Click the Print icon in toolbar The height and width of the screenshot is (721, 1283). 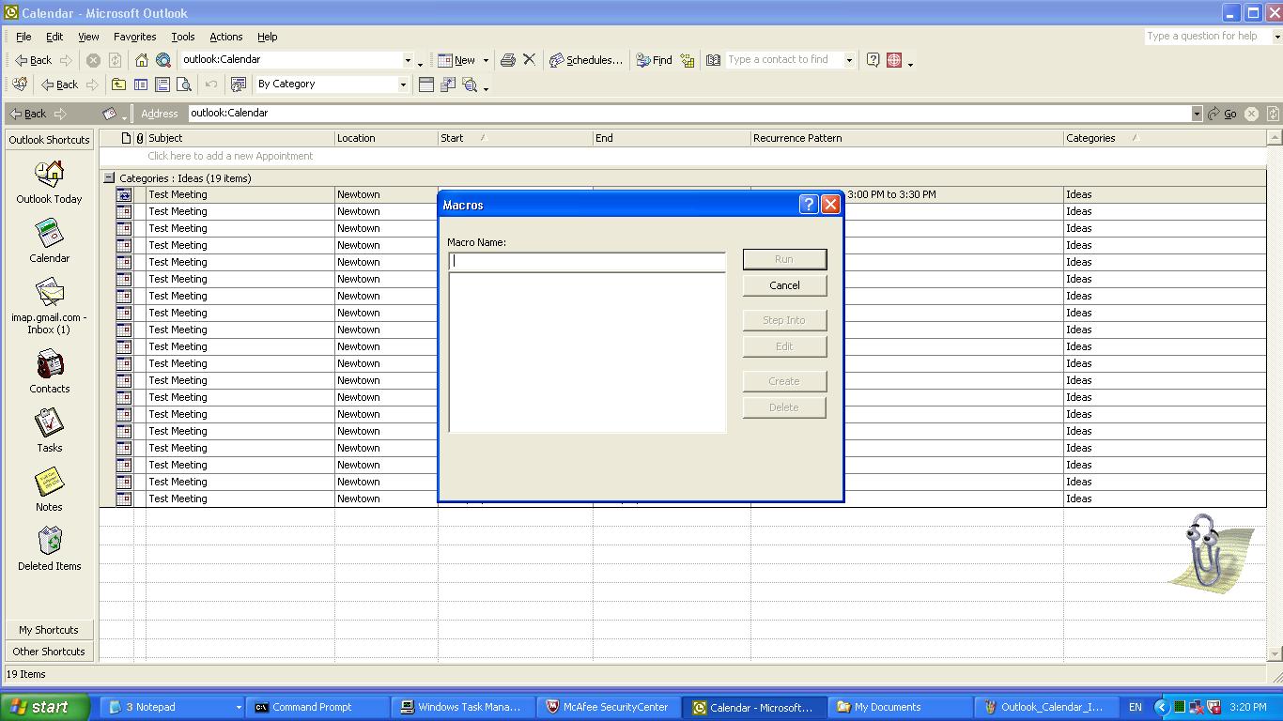pos(508,60)
